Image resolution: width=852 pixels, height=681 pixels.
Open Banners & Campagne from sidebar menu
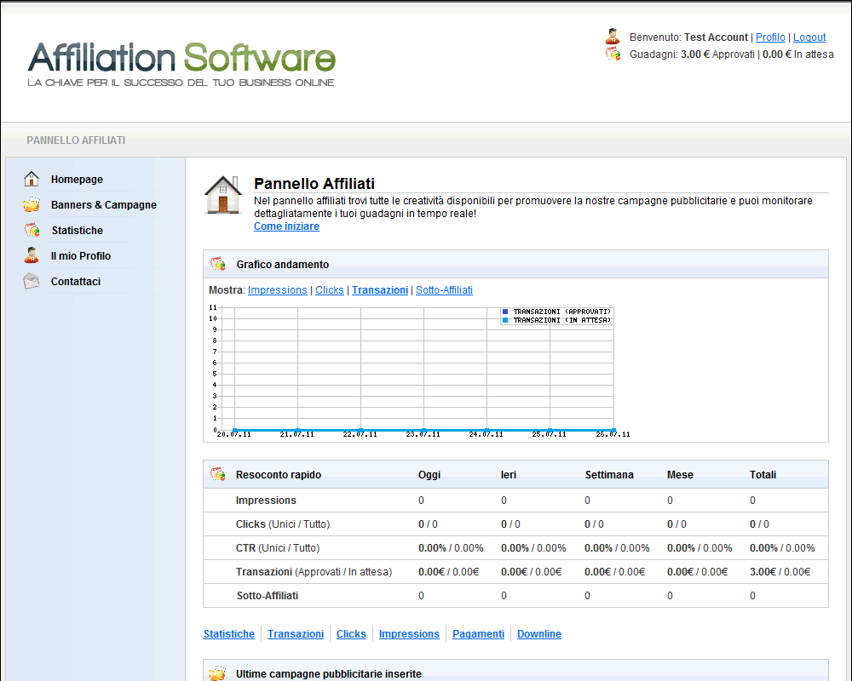click(103, 205)
